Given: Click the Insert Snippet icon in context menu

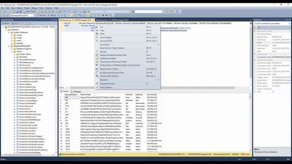Looking at the screenshot, I should pos(97,37).
